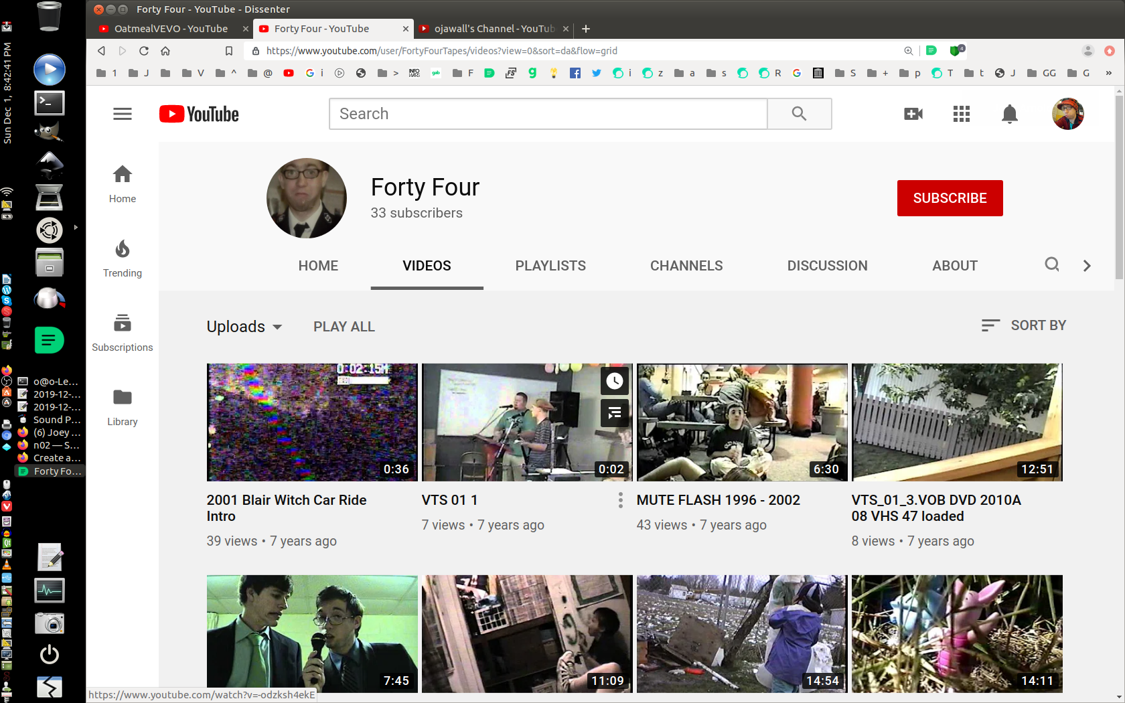
Task: Open the shield icon in toolbar
Action: pos(956,51)
